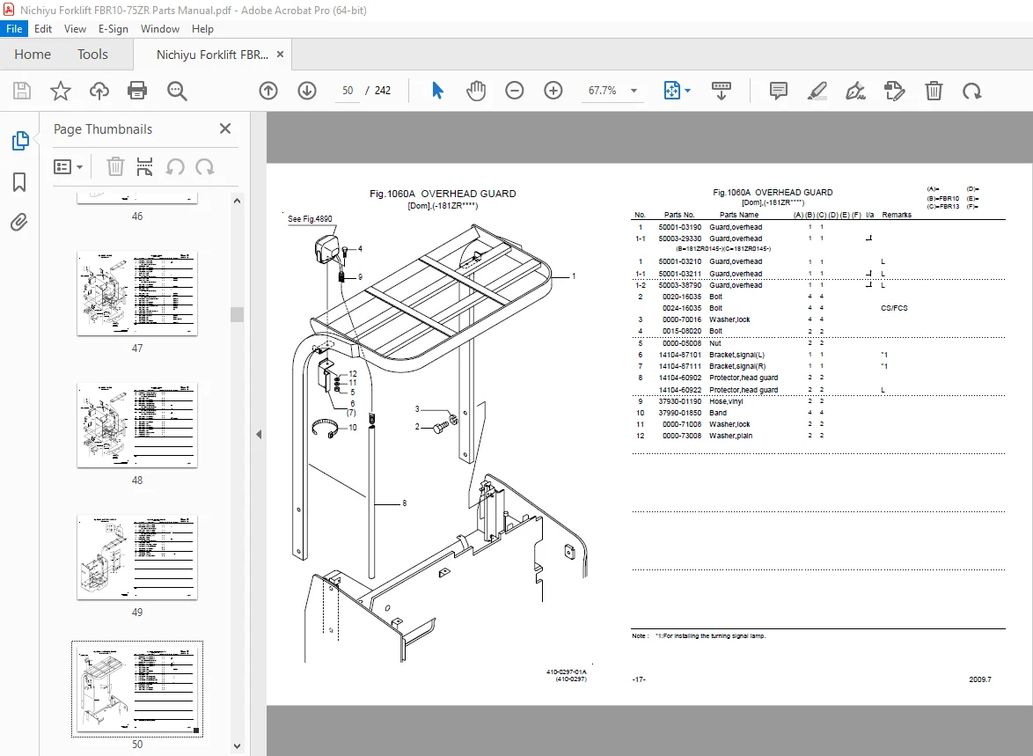This screenshot has width=1033, height=756.
Task: Zoom out with the minus icon
Action: 515,91
